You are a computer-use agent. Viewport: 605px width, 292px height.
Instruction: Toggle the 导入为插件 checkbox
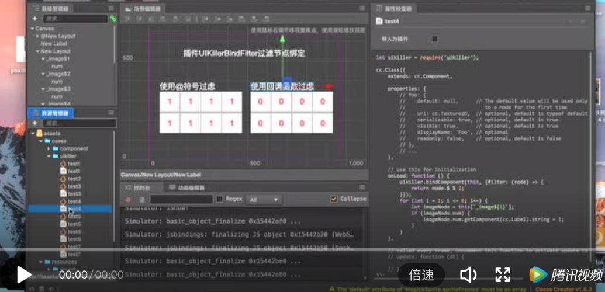435,39
